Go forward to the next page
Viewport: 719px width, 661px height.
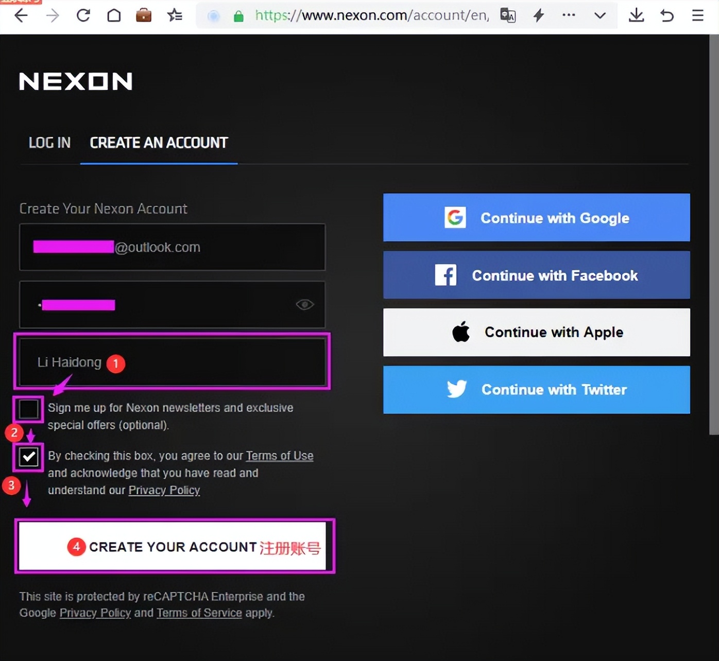click(52, 15)
